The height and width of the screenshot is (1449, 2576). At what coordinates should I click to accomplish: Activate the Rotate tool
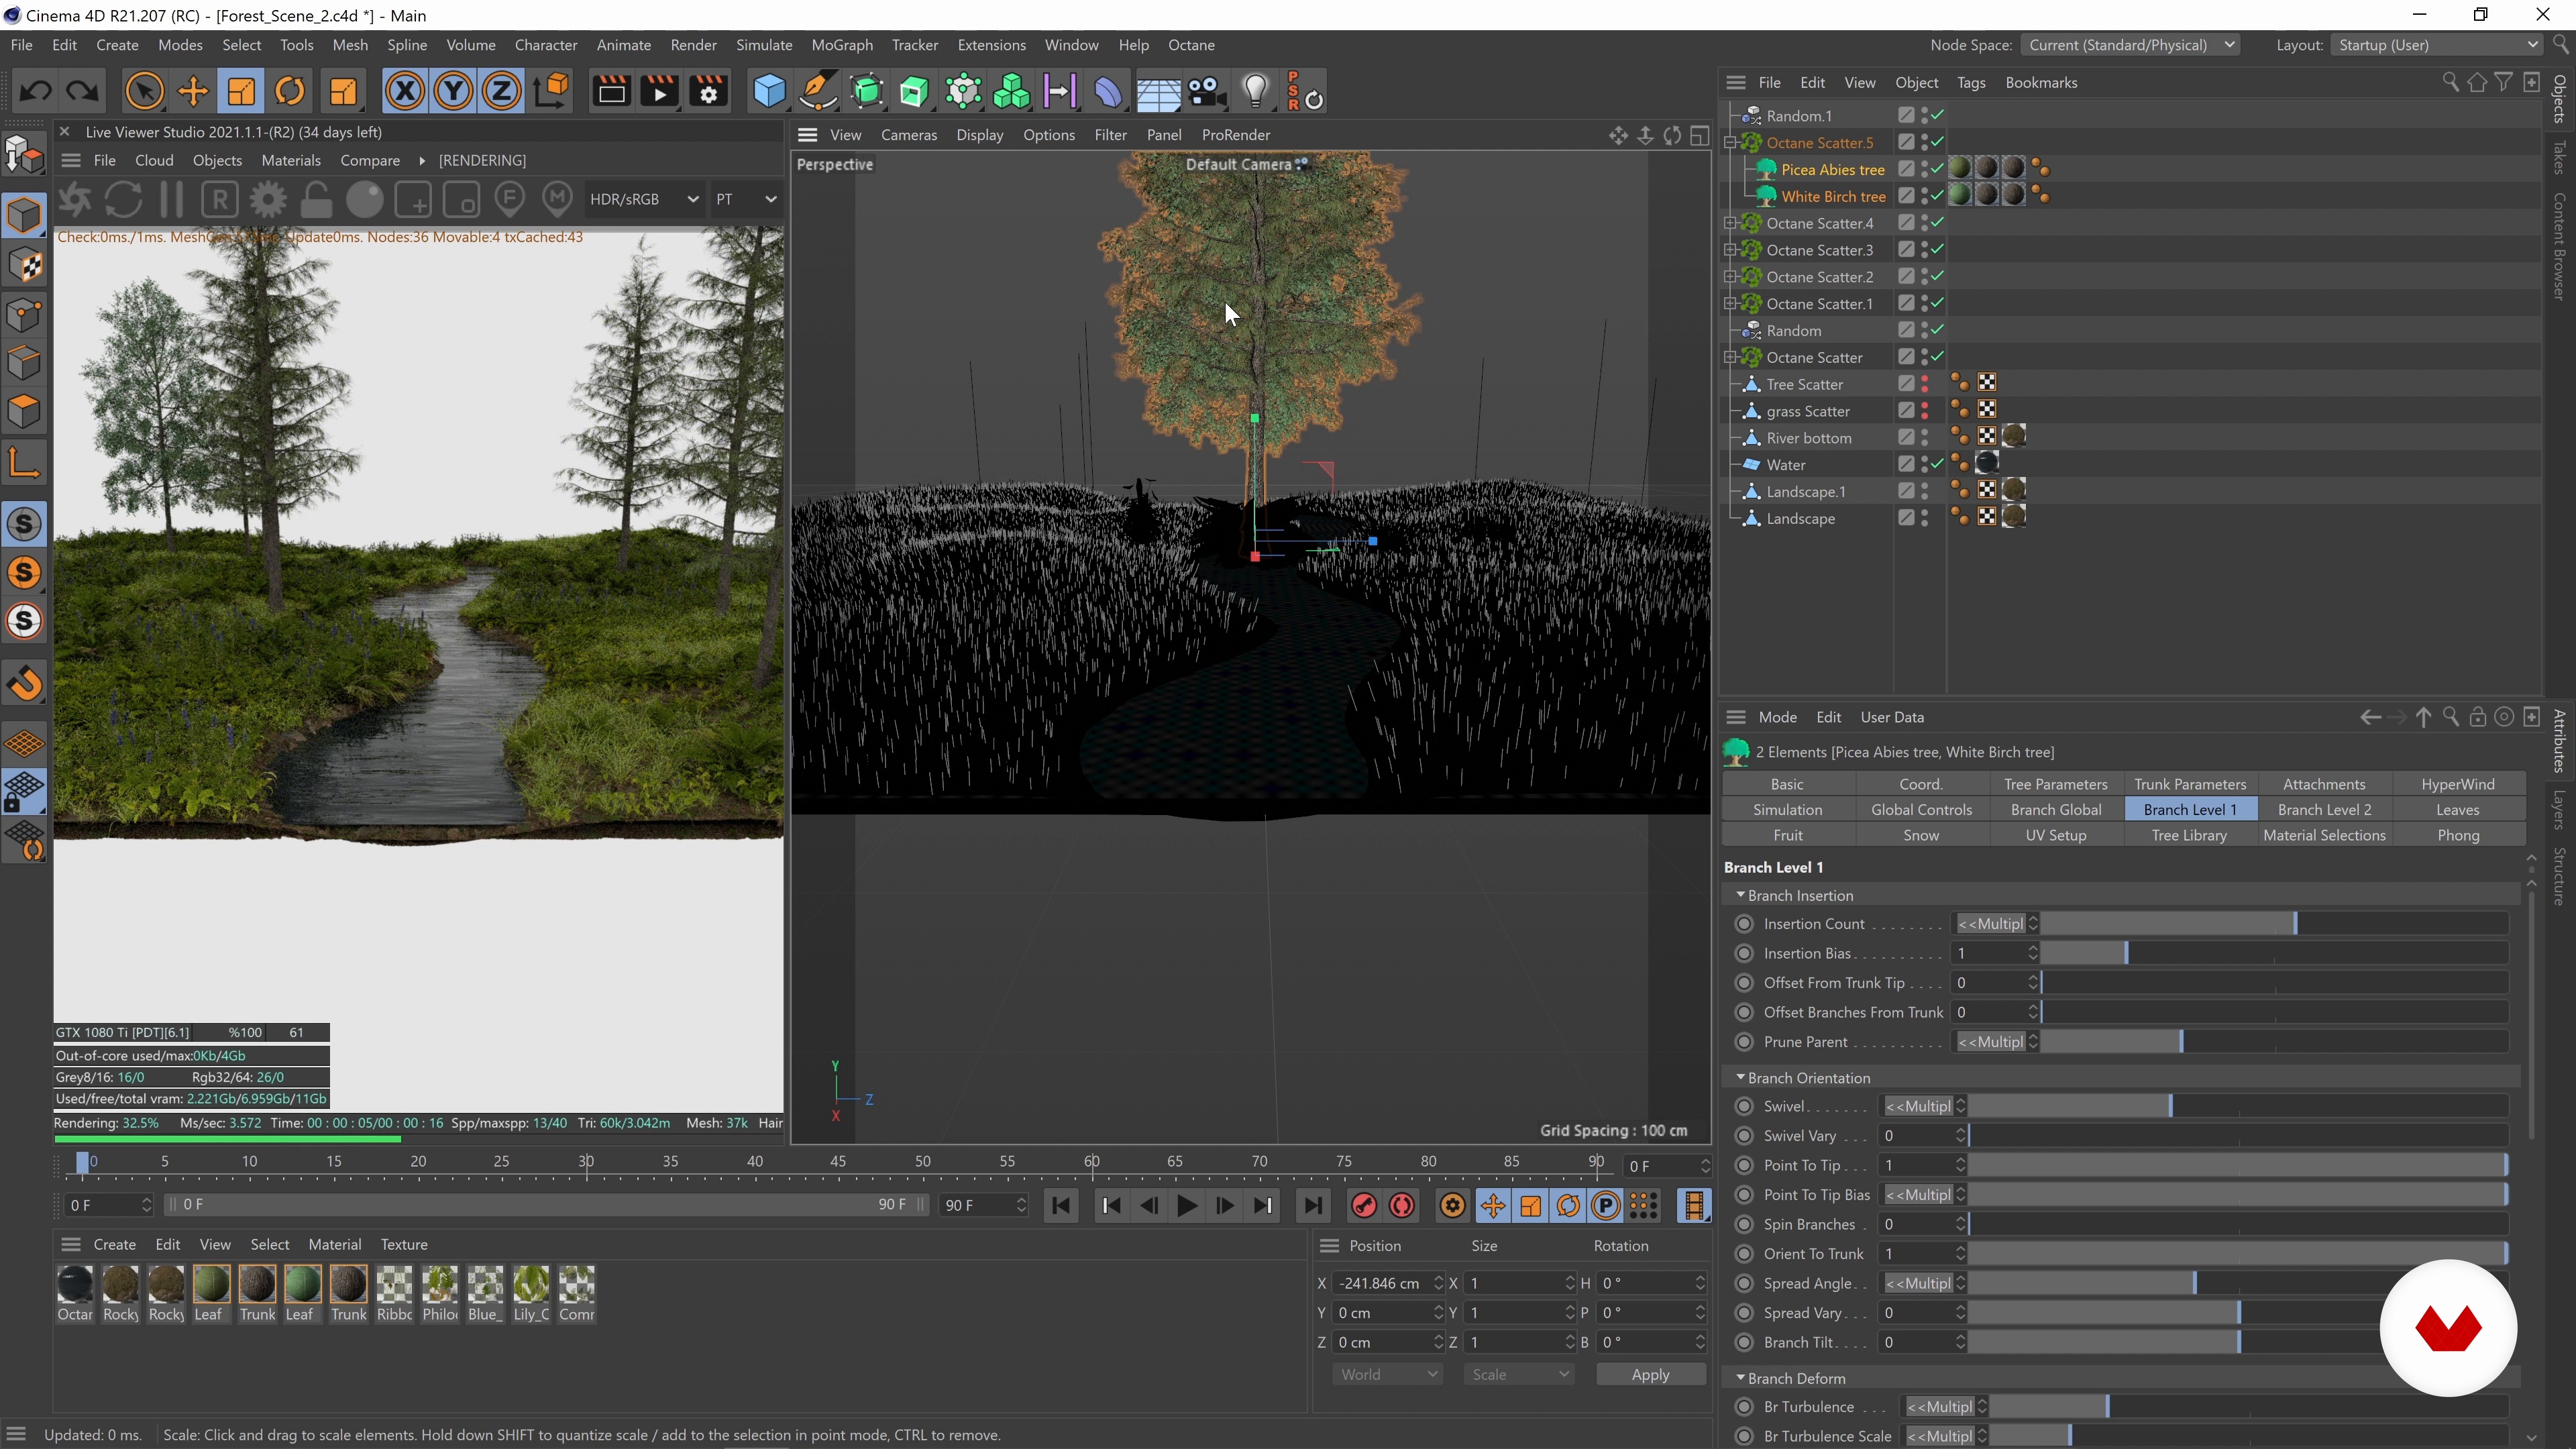[290, 92]
